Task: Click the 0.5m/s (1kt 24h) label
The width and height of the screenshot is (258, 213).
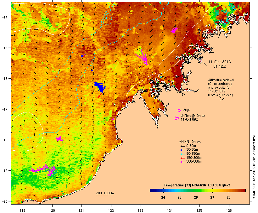Action: [221, 95]
